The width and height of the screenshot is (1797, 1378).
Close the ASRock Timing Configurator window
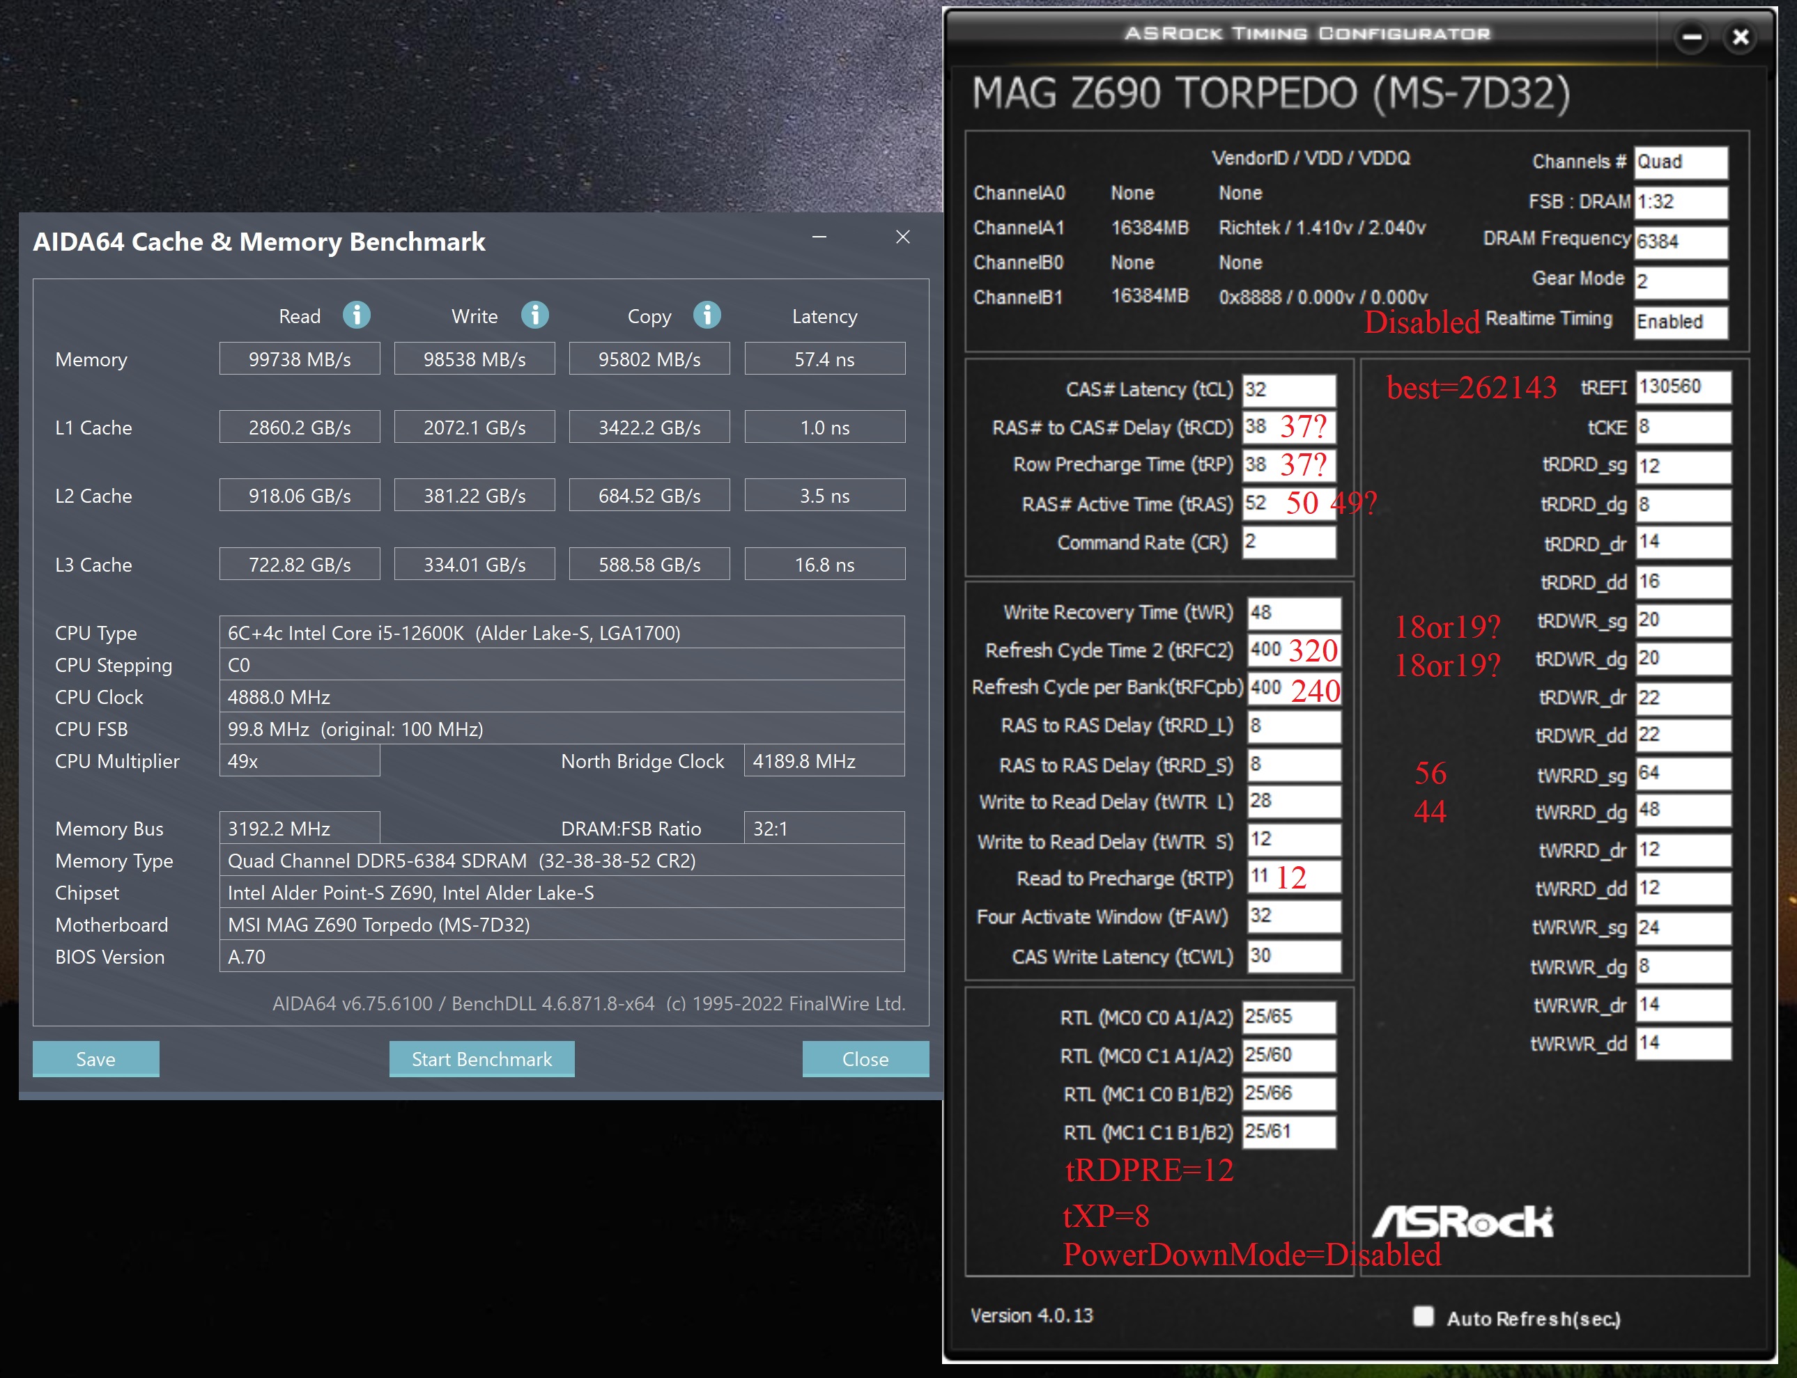point(1740,37)
